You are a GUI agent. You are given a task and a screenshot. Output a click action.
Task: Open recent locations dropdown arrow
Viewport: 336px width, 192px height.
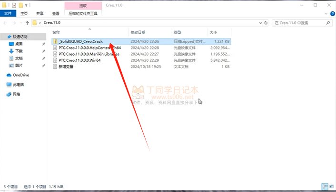(21, 23)
